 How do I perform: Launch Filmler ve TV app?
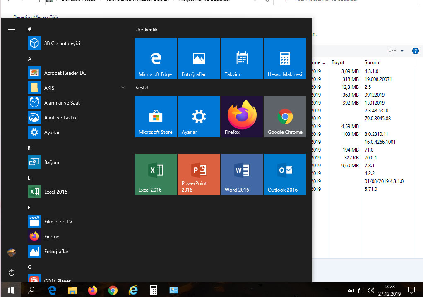(x=76, y=221)
